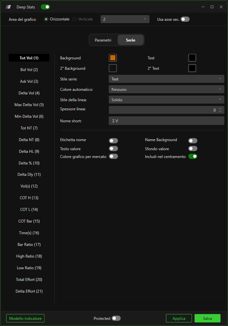Screen dimensions: 228x326
Task: Select Time(s) (16) series
Action: click(29, 233)
